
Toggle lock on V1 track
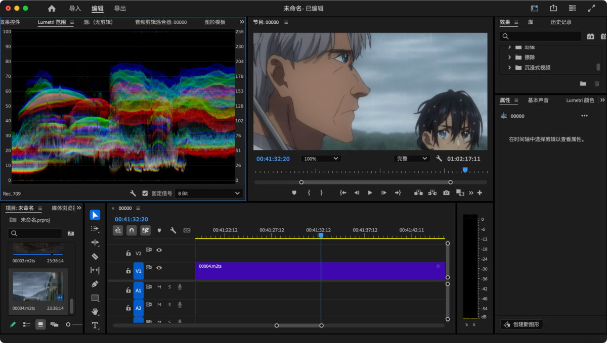click(x=128, y=271)
